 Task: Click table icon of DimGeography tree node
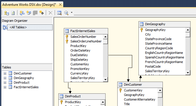(x=10, y=78)
